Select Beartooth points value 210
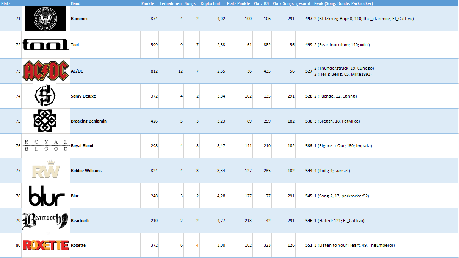 point(154,221)
